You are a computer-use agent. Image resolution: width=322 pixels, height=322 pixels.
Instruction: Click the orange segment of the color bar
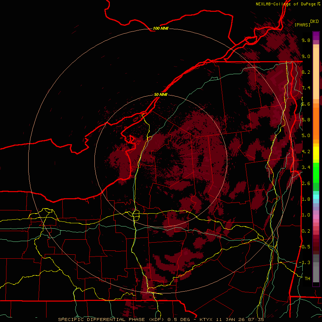point(316,121)
